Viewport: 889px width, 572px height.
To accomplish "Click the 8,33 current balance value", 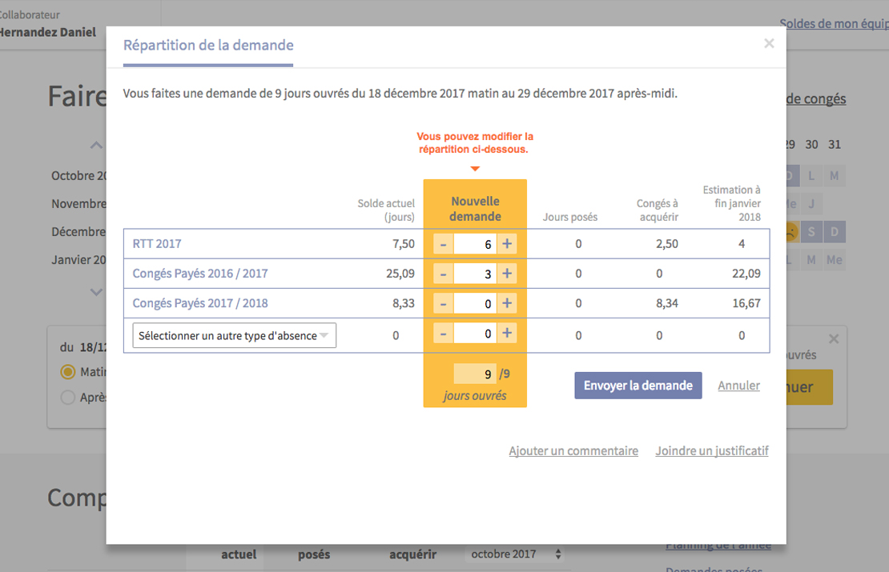I will (403, 303).
